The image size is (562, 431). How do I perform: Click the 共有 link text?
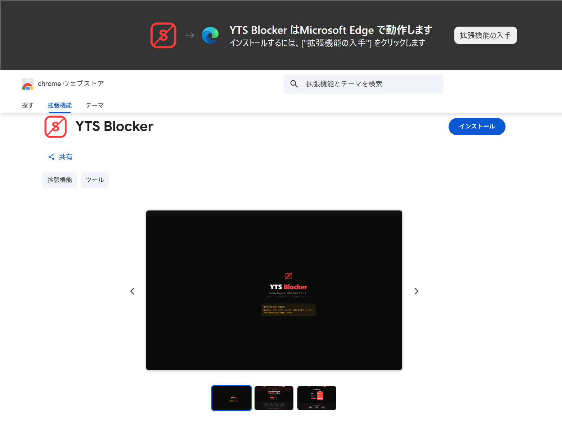66,157
